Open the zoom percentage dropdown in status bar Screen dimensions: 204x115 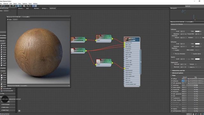[x=189, y=114]
